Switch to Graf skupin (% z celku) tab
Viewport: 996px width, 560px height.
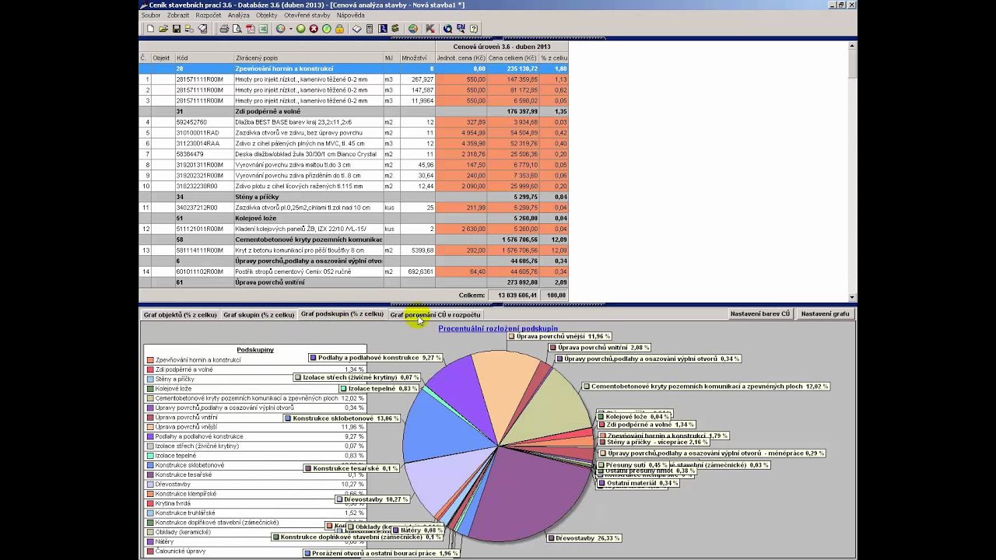point(258,315)
